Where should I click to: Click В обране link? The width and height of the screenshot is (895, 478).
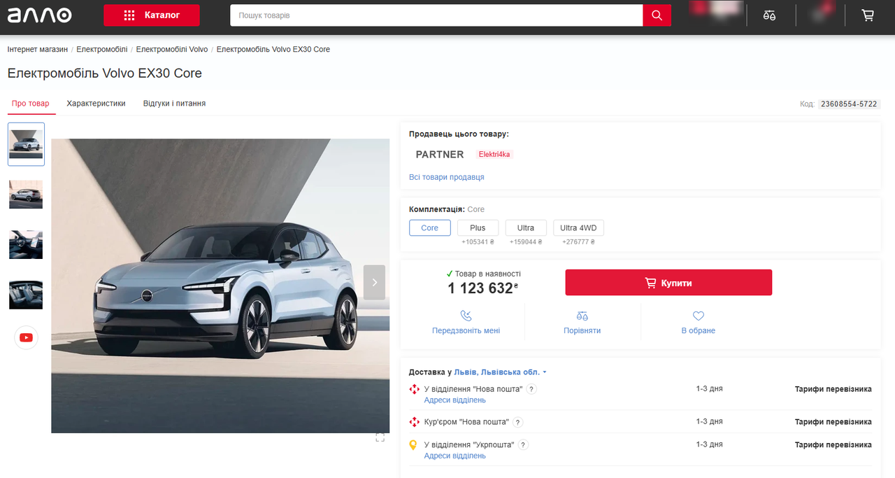pyautogui.click(x=699, y=330)
